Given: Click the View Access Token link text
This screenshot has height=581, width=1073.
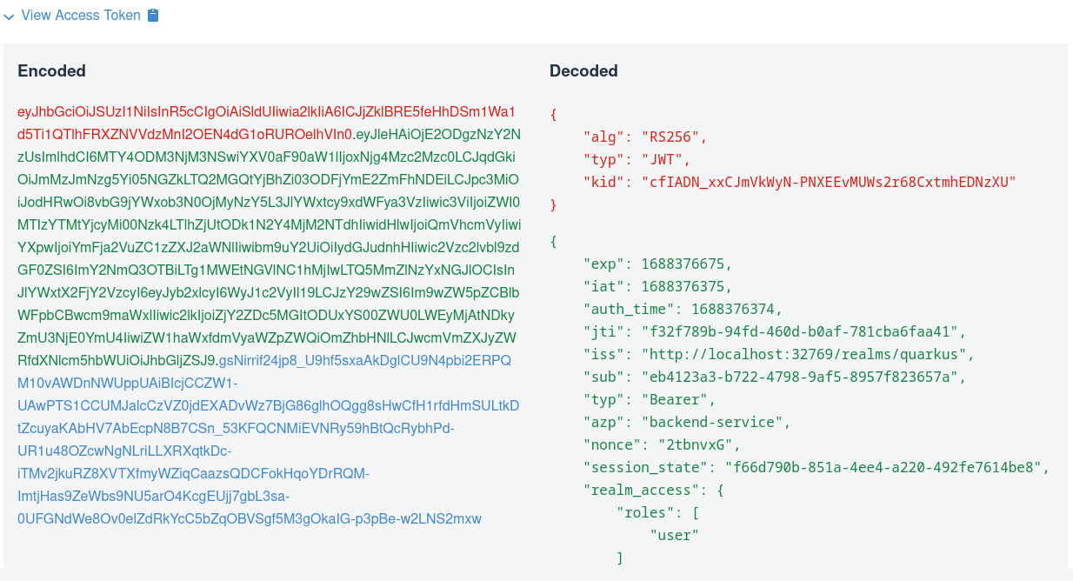Looking at the screenshot, I should [x=81, y=16].
